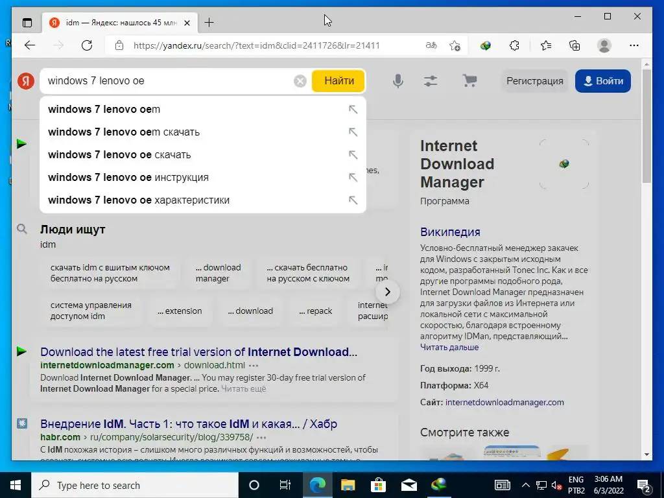Screen dimensions: 664x498
Task: Open search settings sliders icon
Action: tap(431, 81)
